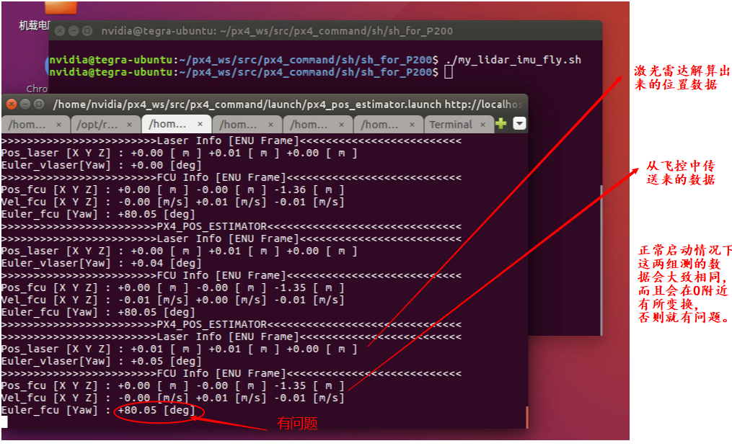This screenshot has height=446, width=732.
Task: Click the nvidia@tegra-ubuntu background window title
Action: point(277,31)
